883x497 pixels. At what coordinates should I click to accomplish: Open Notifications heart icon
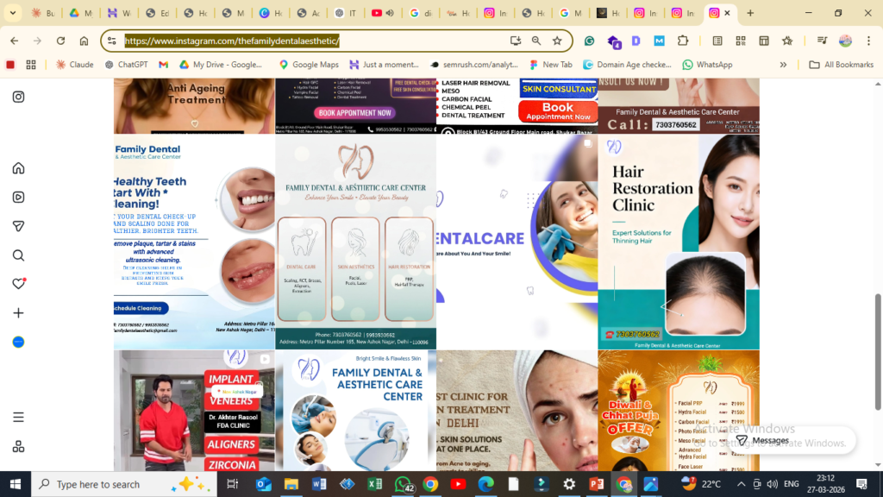pyautogui.click(x=18, y=284)
